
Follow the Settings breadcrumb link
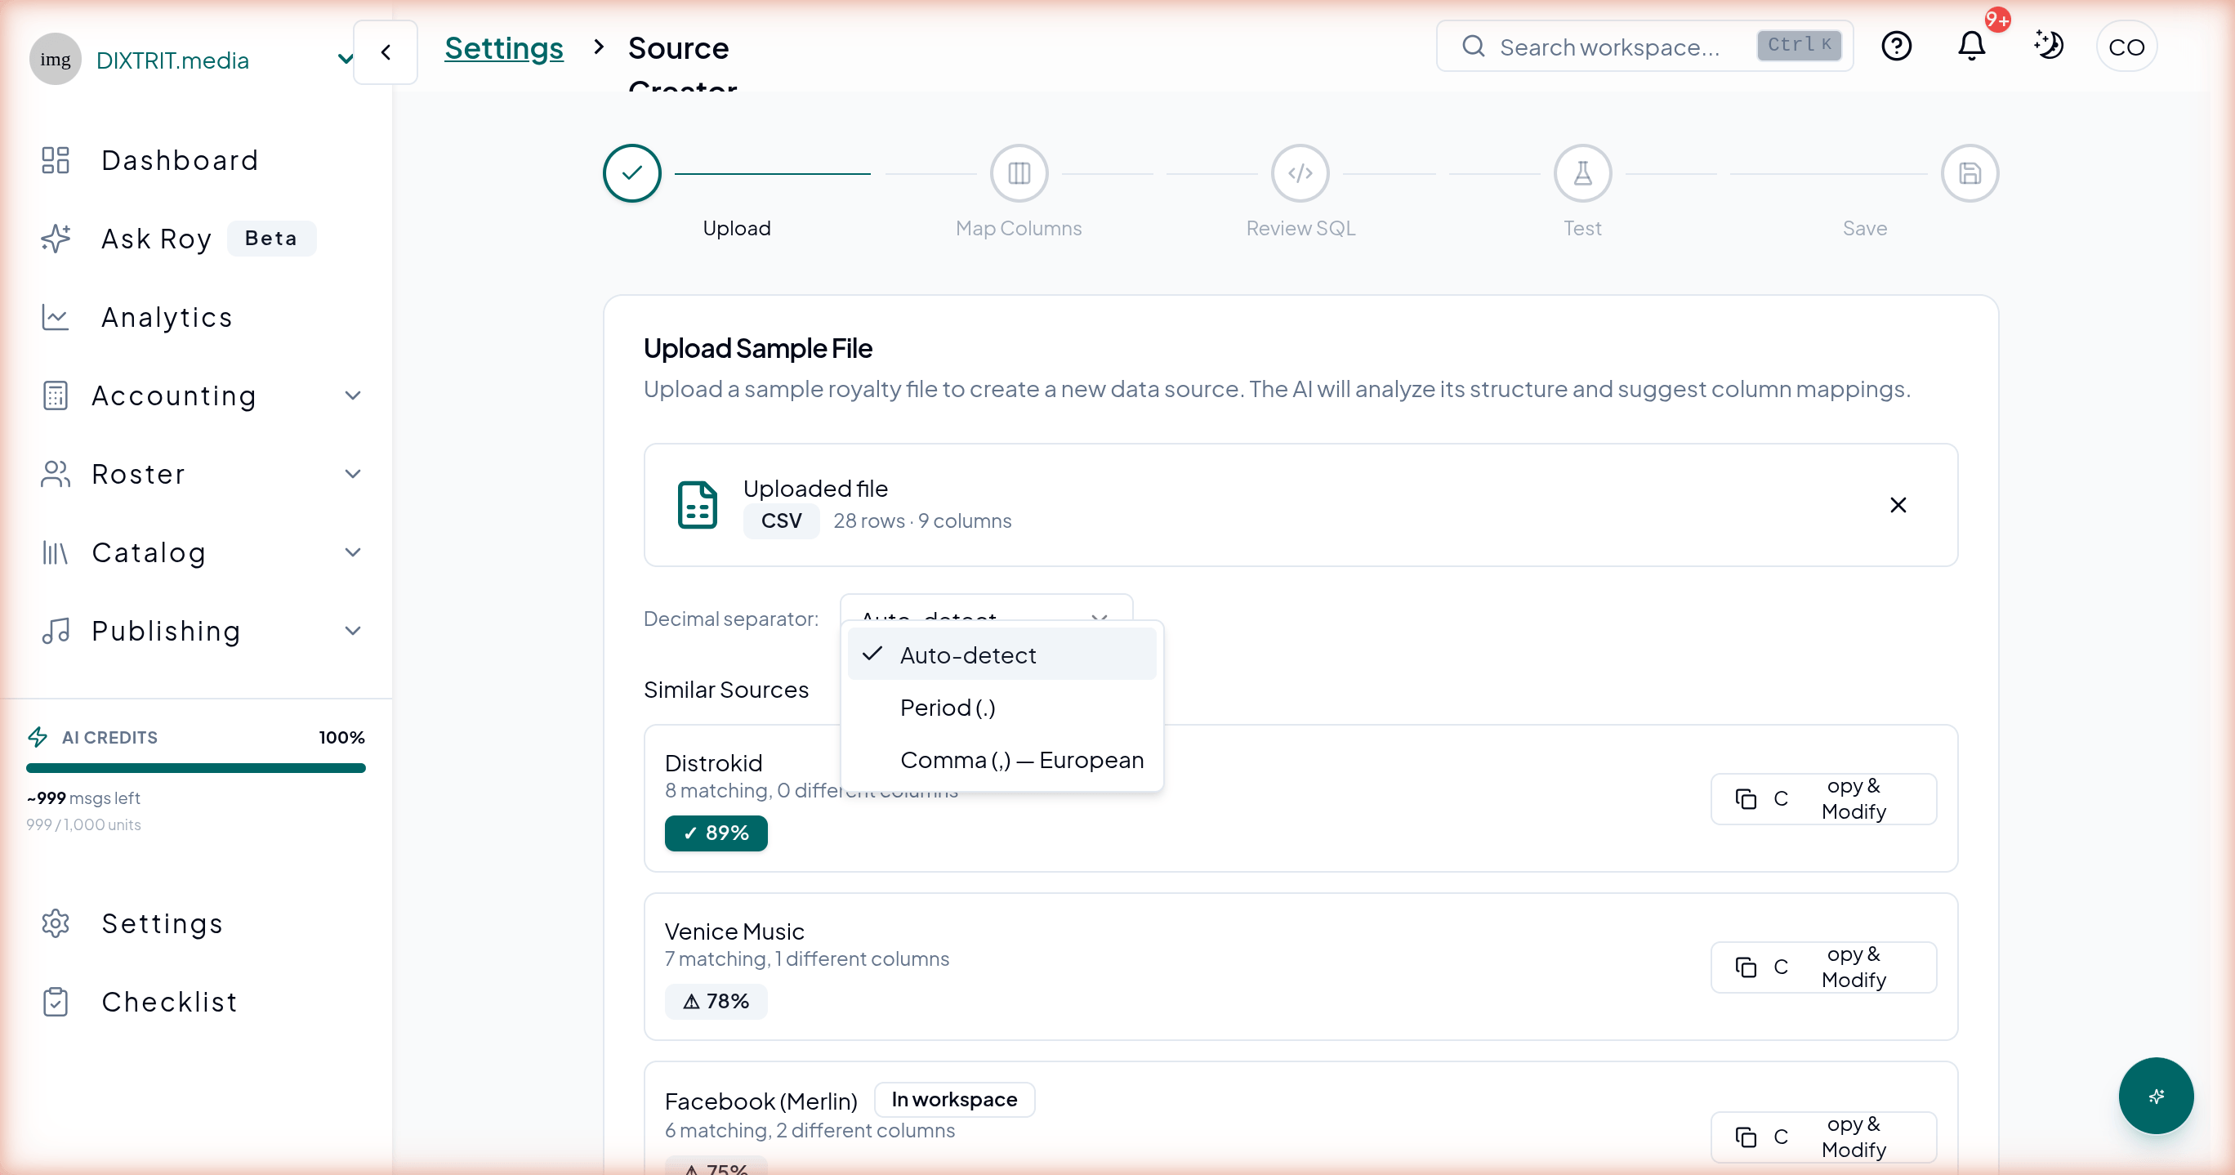[x=504, y=47]
